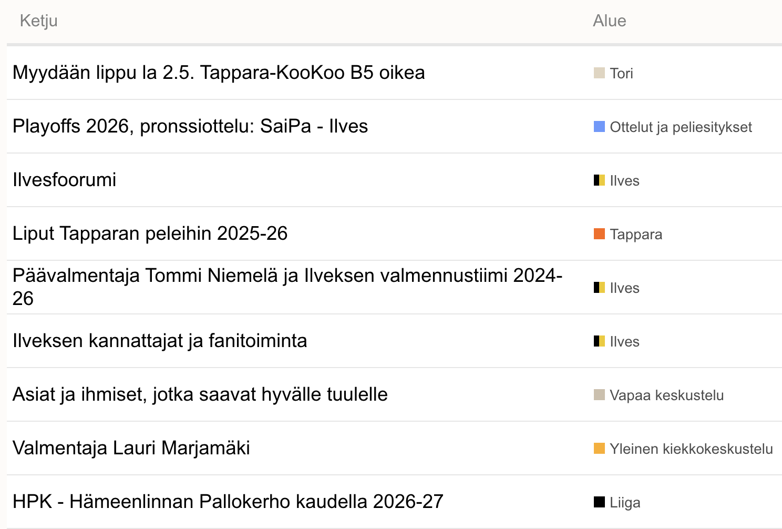Open Playoffs 2026 pronssiottelu SaiPa - Ilves thread
782x529 pixels.
[190, 126]
